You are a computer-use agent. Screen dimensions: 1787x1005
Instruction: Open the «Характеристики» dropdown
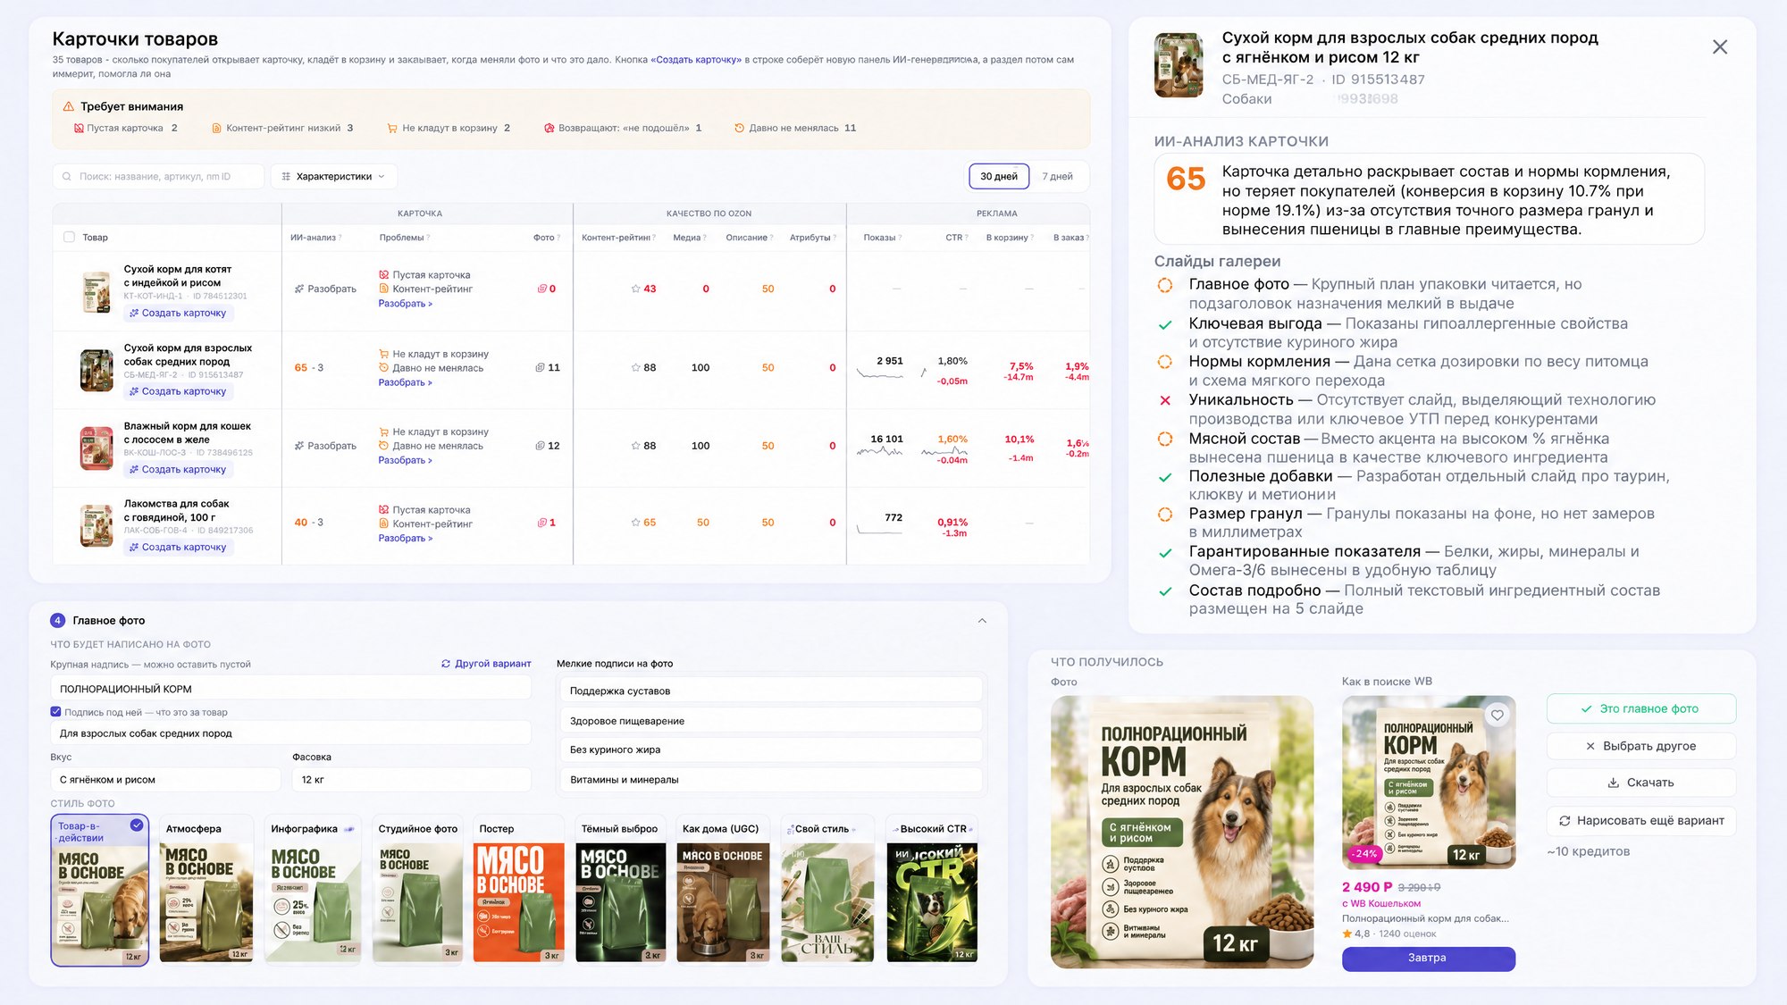(x=334, y=177)
